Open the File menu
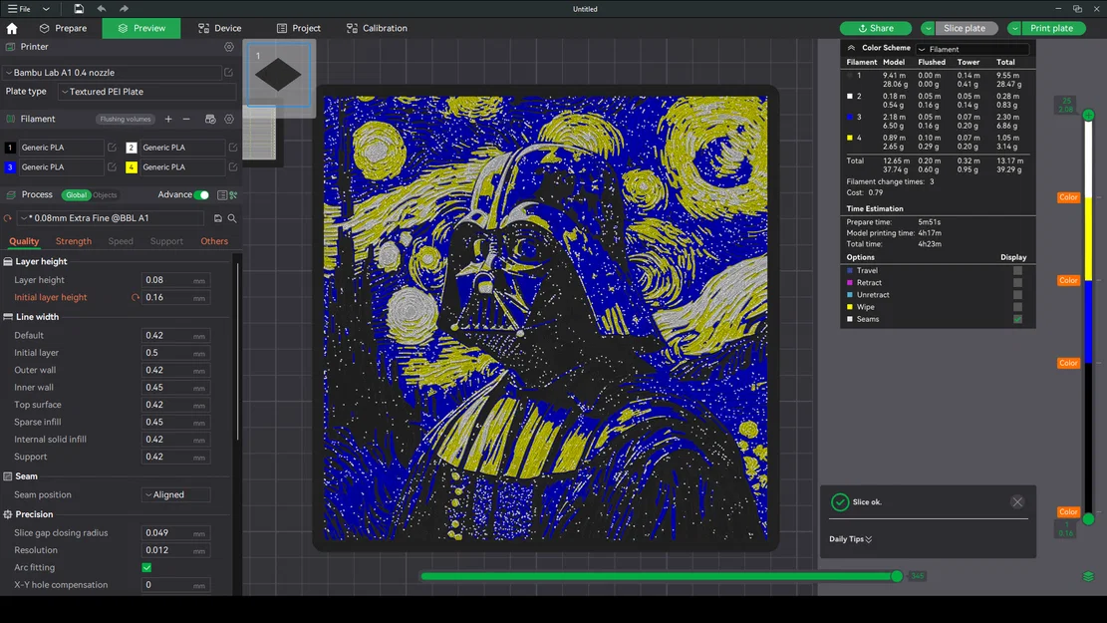 [x=19, y=9]
